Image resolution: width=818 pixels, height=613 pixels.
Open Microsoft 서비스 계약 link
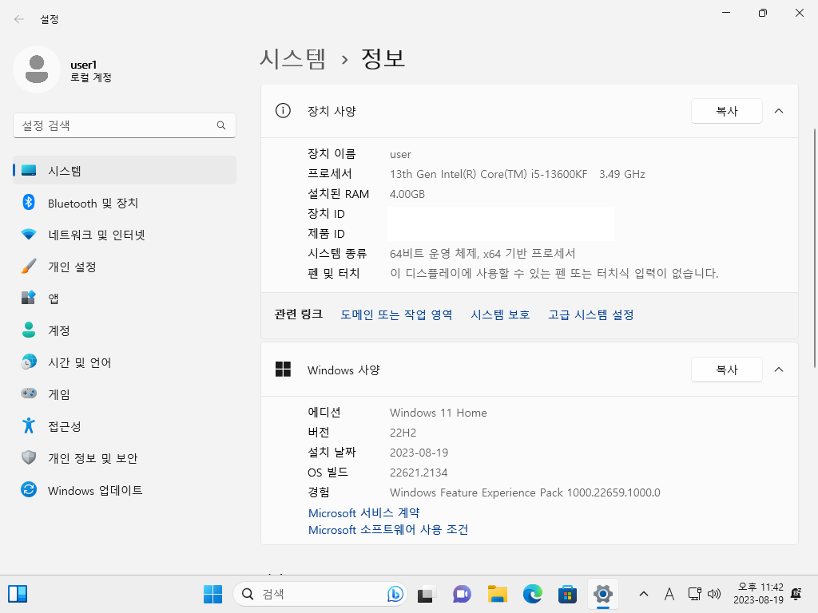(363, 513)
